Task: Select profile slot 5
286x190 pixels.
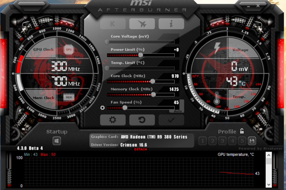Action: tap(242, 141)
